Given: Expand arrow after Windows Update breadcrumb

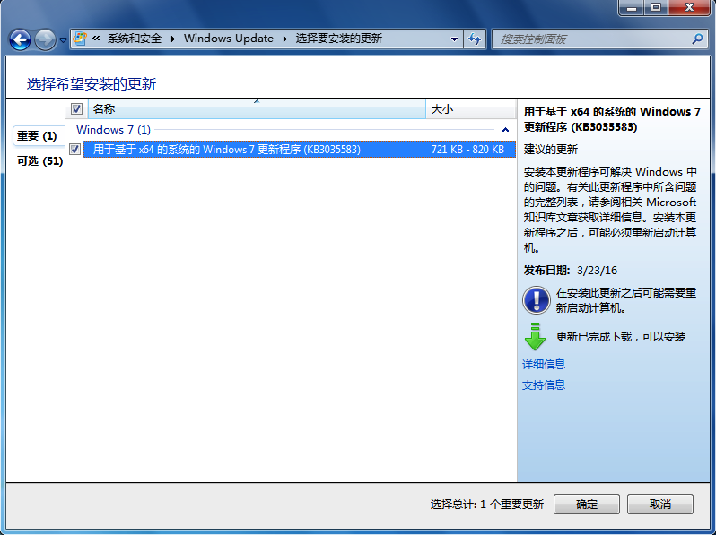Looking at the screenshot, I should [285, 39].
